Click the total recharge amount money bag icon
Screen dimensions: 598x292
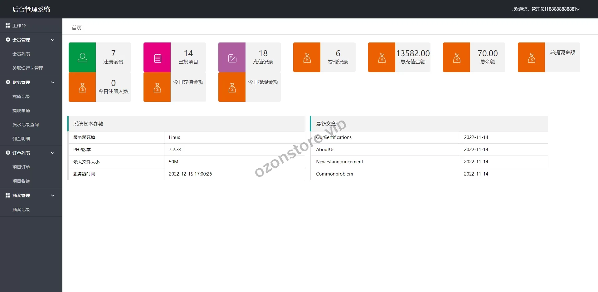click(382, 58)
